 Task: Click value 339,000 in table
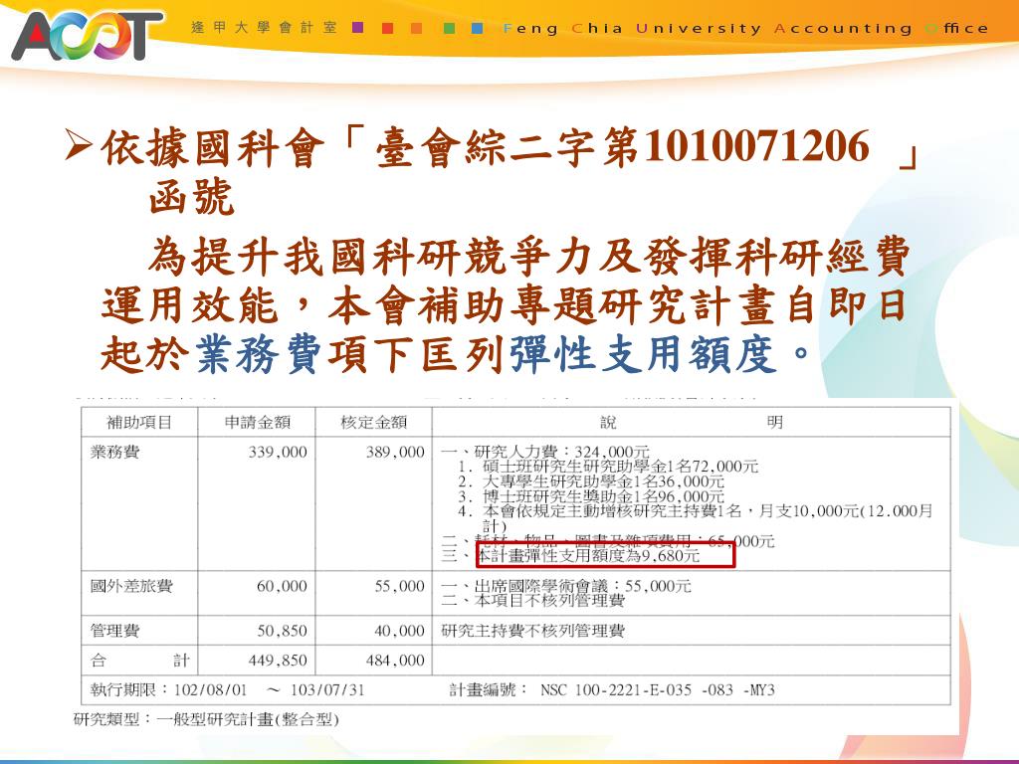[x=278, y=453]
